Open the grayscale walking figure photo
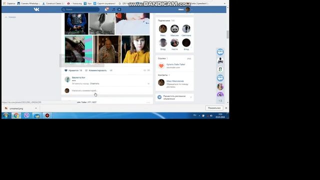320x180 pixels. (102, 23)
